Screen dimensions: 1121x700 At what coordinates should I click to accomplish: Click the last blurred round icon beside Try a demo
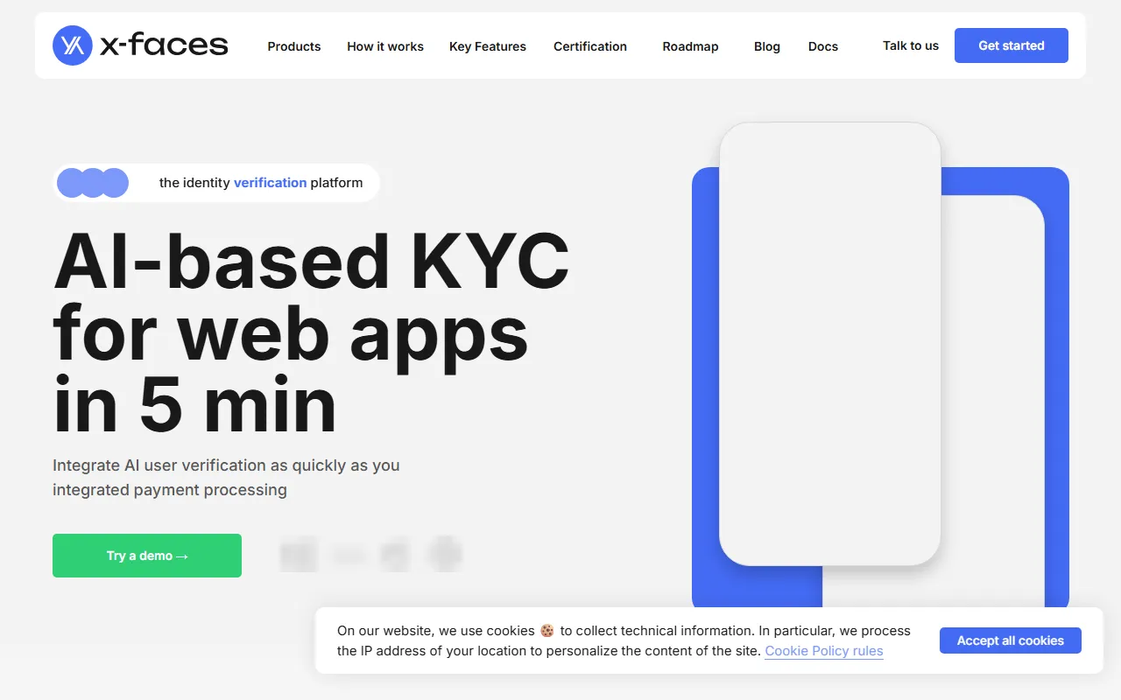click(444, 554)
